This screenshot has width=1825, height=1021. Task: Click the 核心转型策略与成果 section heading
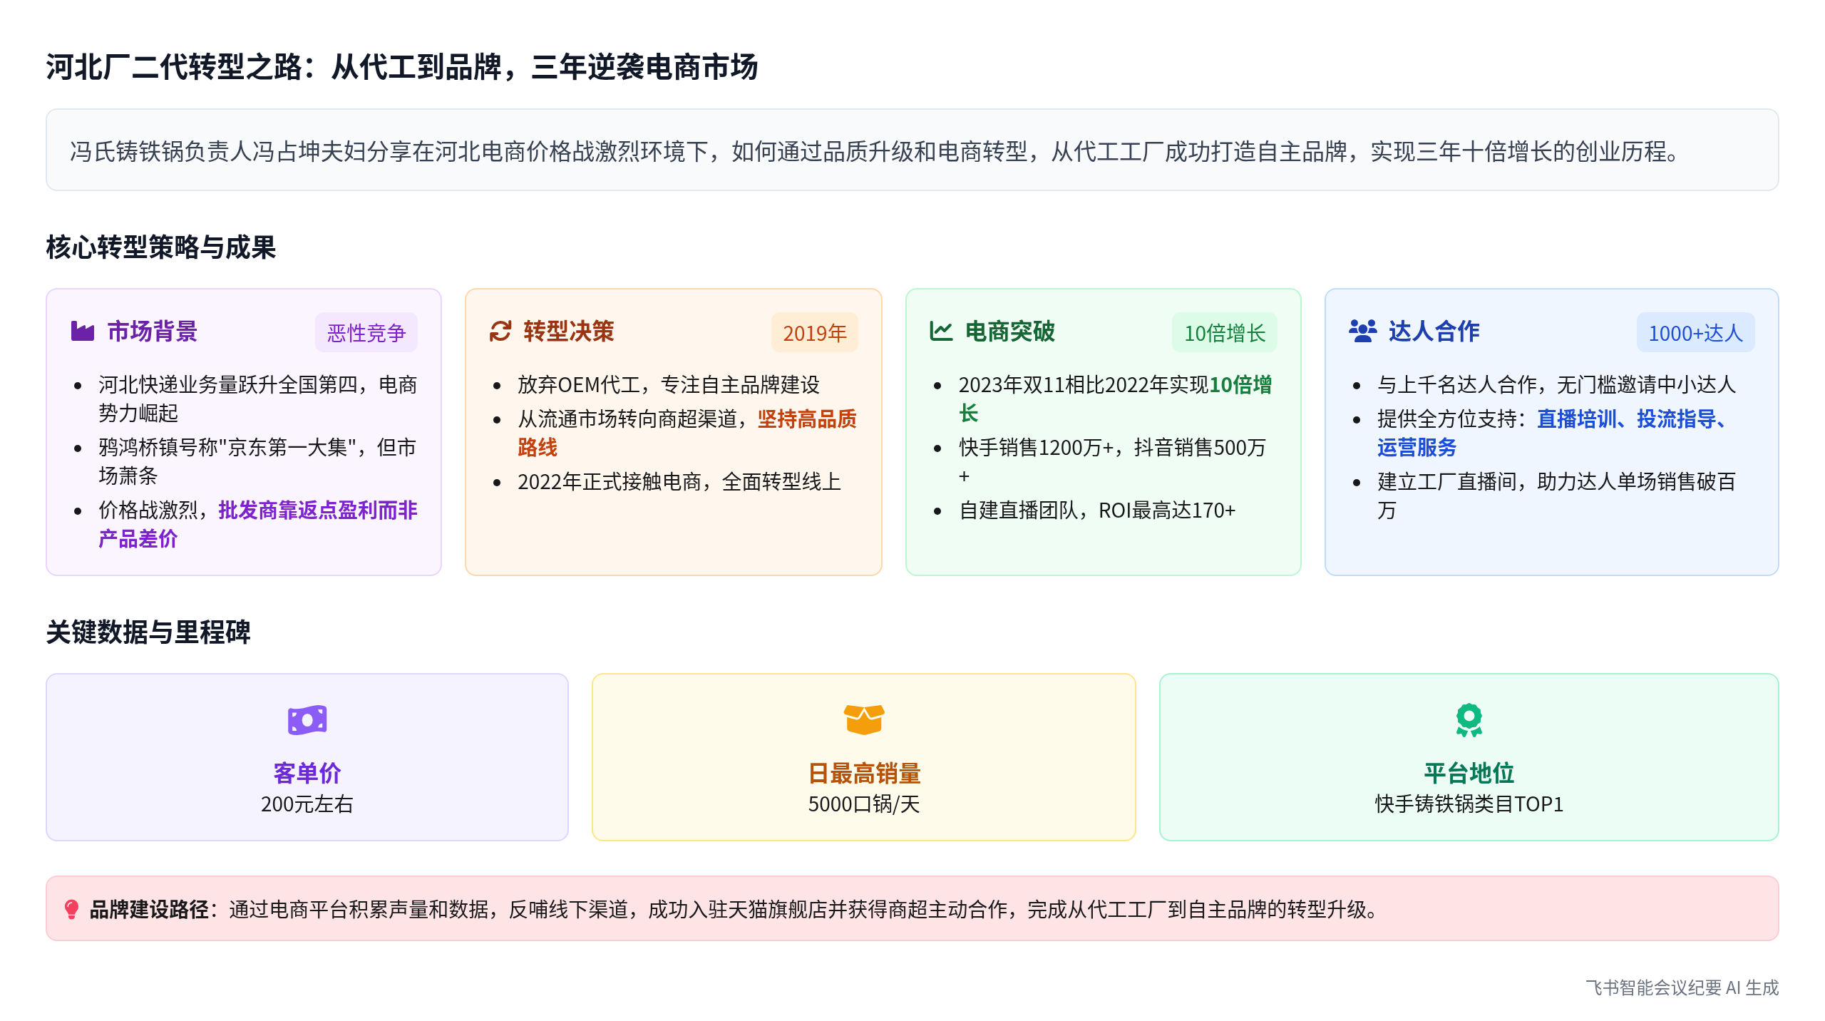point(161,247)
